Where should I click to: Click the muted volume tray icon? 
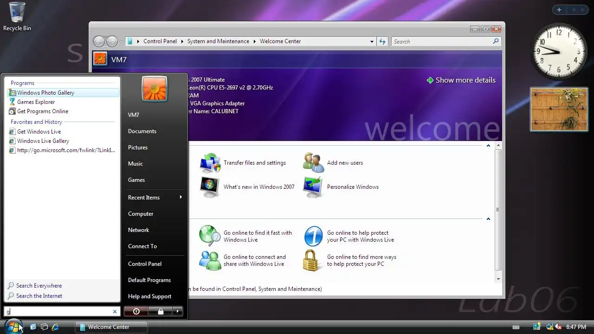[x=558, y=327]
